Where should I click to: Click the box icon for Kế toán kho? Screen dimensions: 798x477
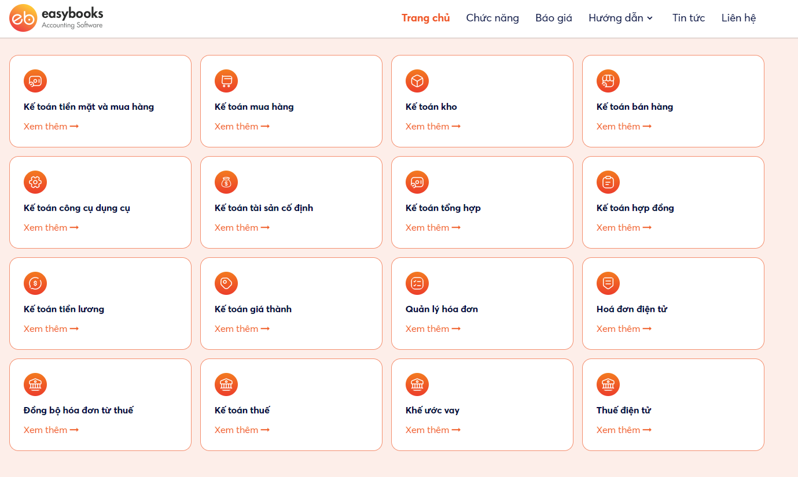coord(417,82)
